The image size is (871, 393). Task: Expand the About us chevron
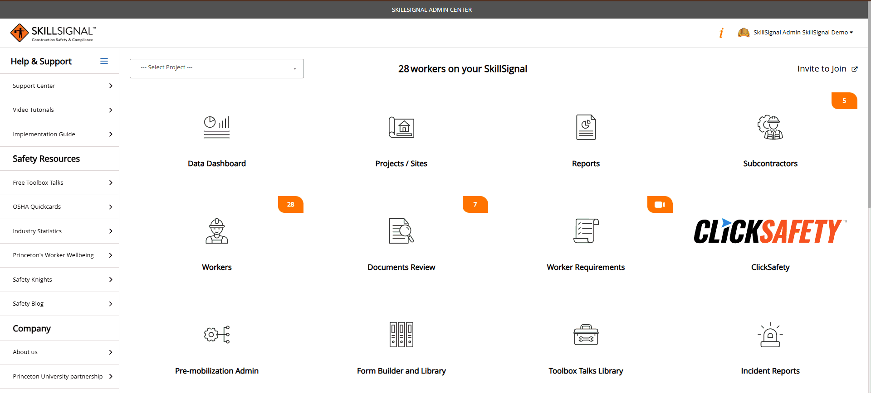point(111,352)
